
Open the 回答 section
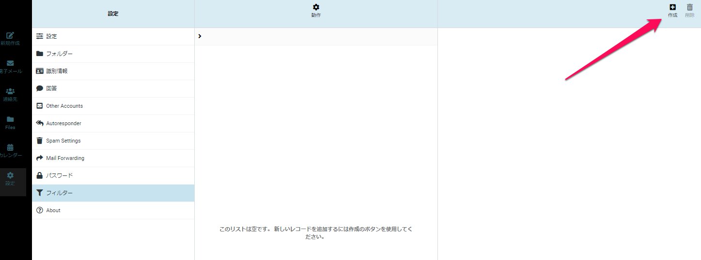(113, 88)
